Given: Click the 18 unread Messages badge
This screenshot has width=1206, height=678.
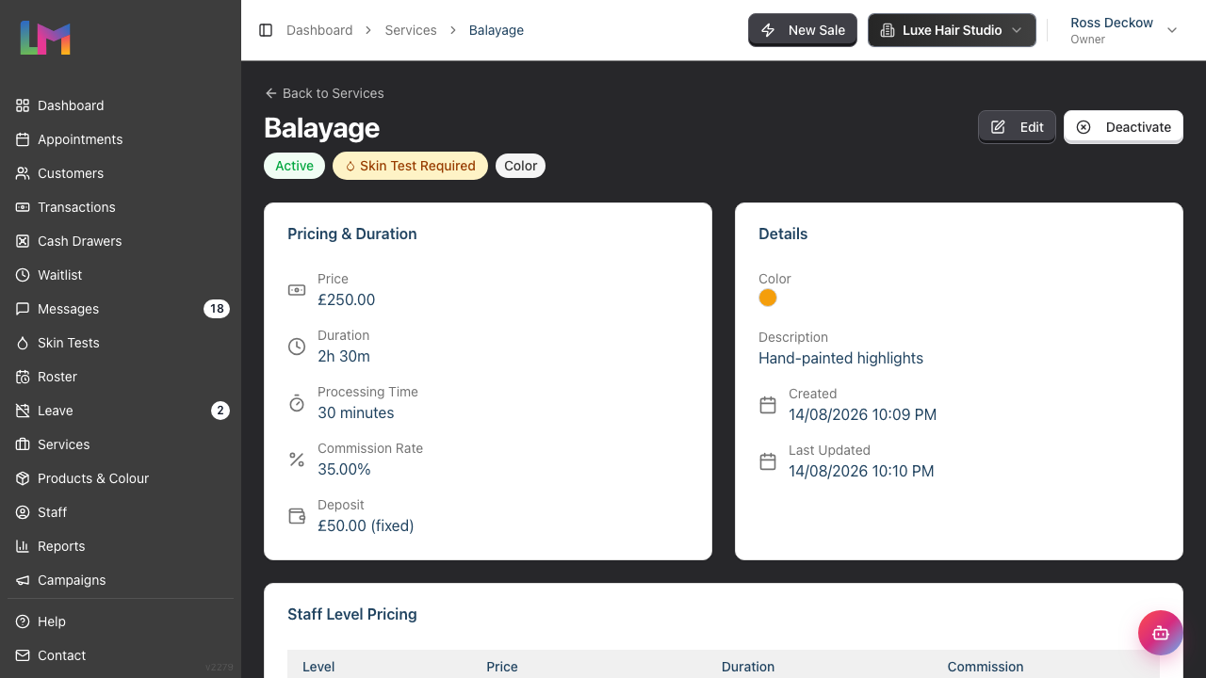Looking at the screenshot, I should click(x=217, y=309).
